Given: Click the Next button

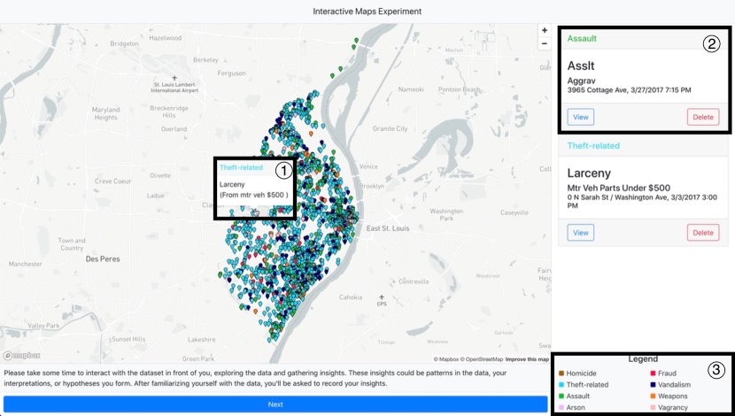Looking at the screenshot, I should coord(275,404).
